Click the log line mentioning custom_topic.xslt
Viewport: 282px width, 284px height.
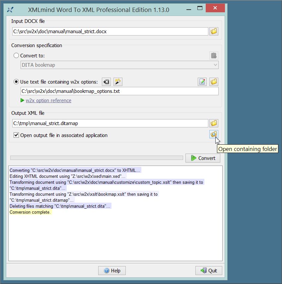tap(106, 185)
